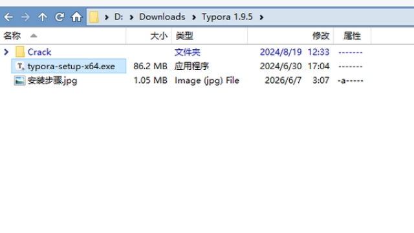
Task: Click the Image (jpg) File type cell
Action: [x=207, y=80]
